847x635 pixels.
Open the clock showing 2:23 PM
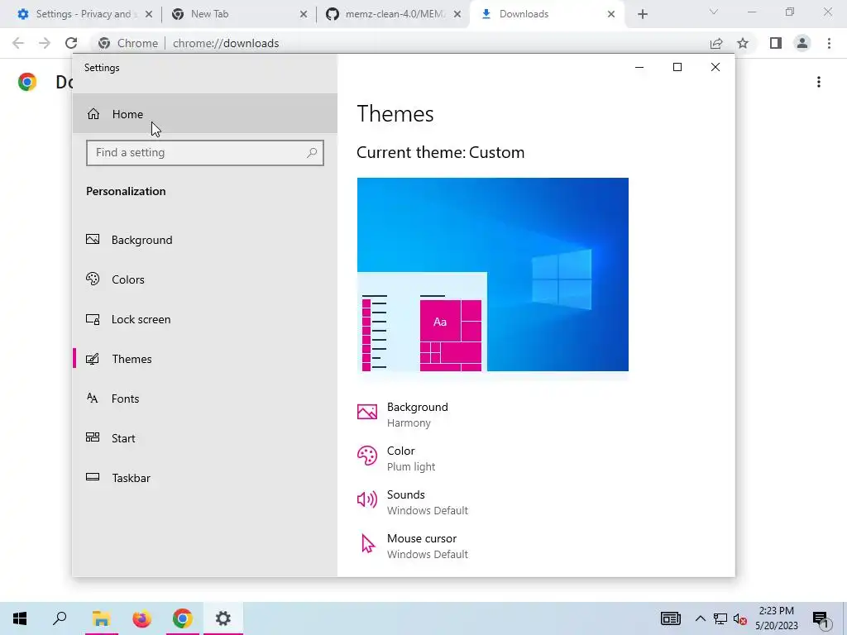(x=776, y=618)
